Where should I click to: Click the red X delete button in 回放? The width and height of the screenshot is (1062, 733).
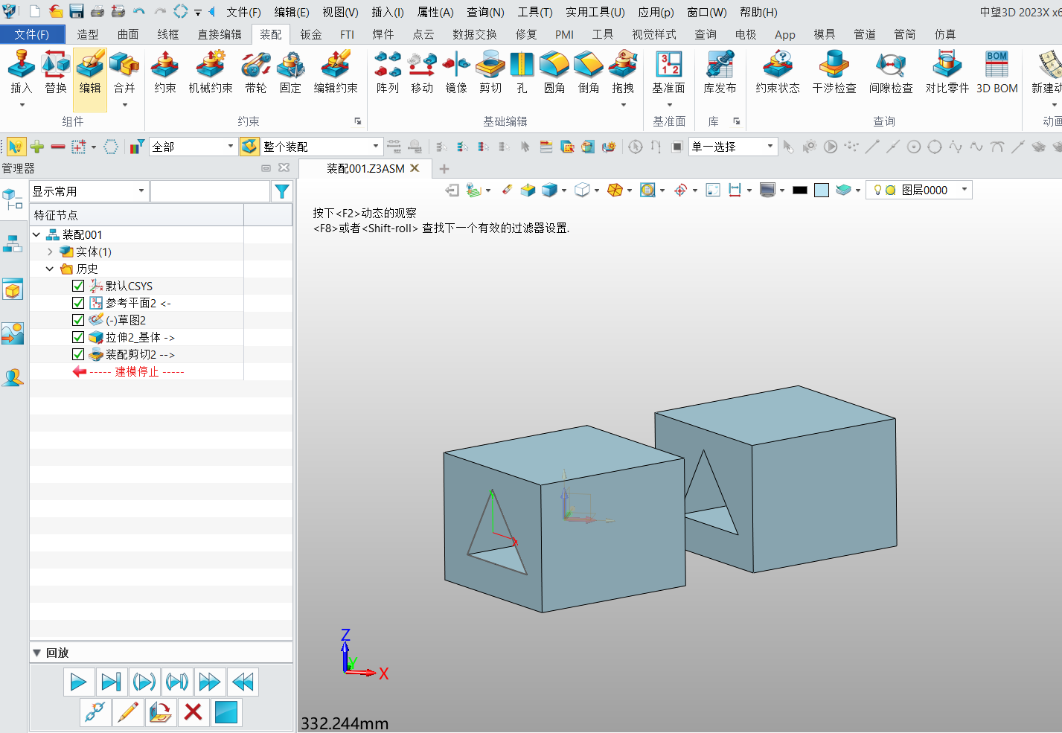193,712
